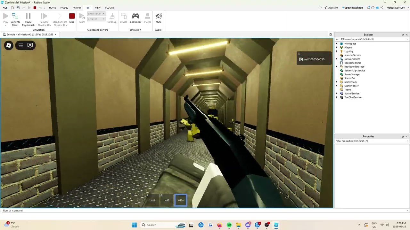Click the Explorer filter workspace field
410x230 pixels.
[x=373, y=39]
